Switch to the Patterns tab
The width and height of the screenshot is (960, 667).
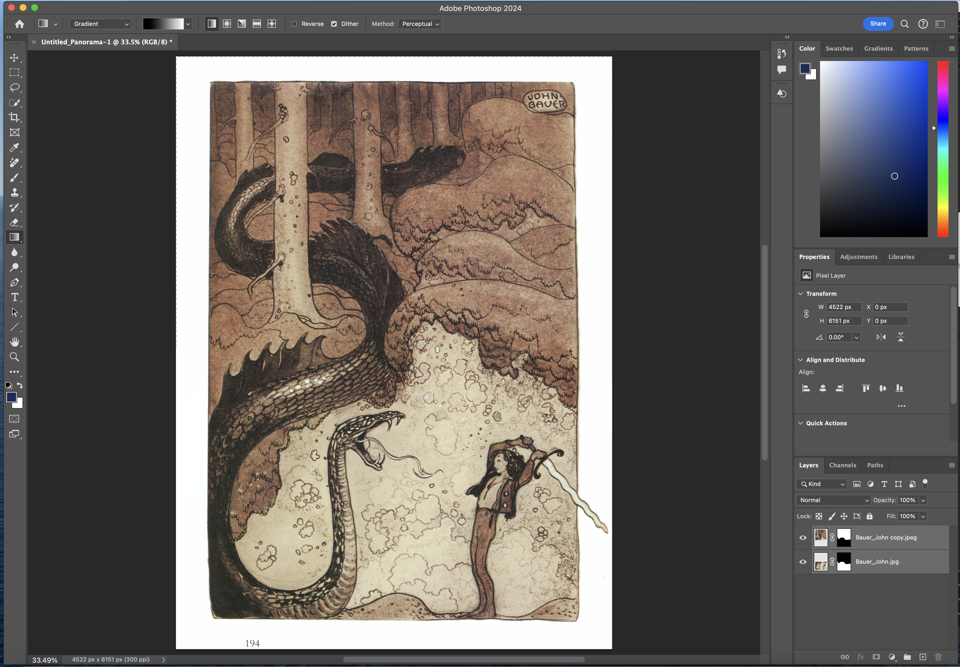tap(916, 48)
